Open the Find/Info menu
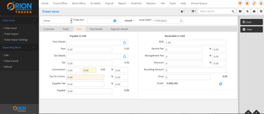 click(136, 3)
